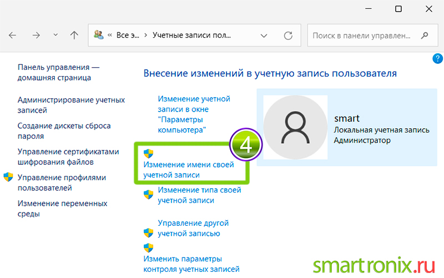Image resolution: width=444 pixels, height=278 pixels.
Task: Open 'Управление профилями пользователей' link
Action: (x=62, y=183)
